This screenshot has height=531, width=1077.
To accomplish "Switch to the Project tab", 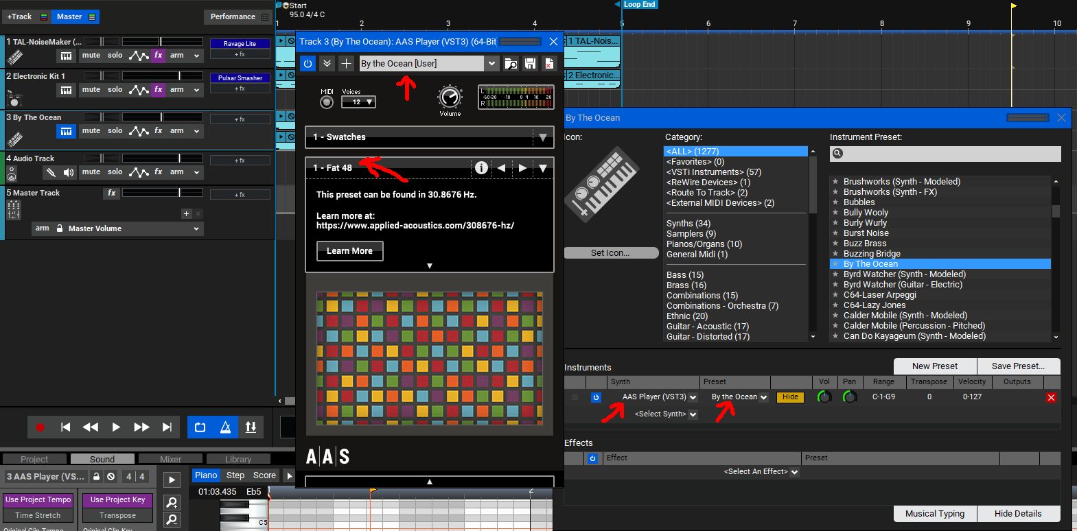I will click(x=34, y=459).
